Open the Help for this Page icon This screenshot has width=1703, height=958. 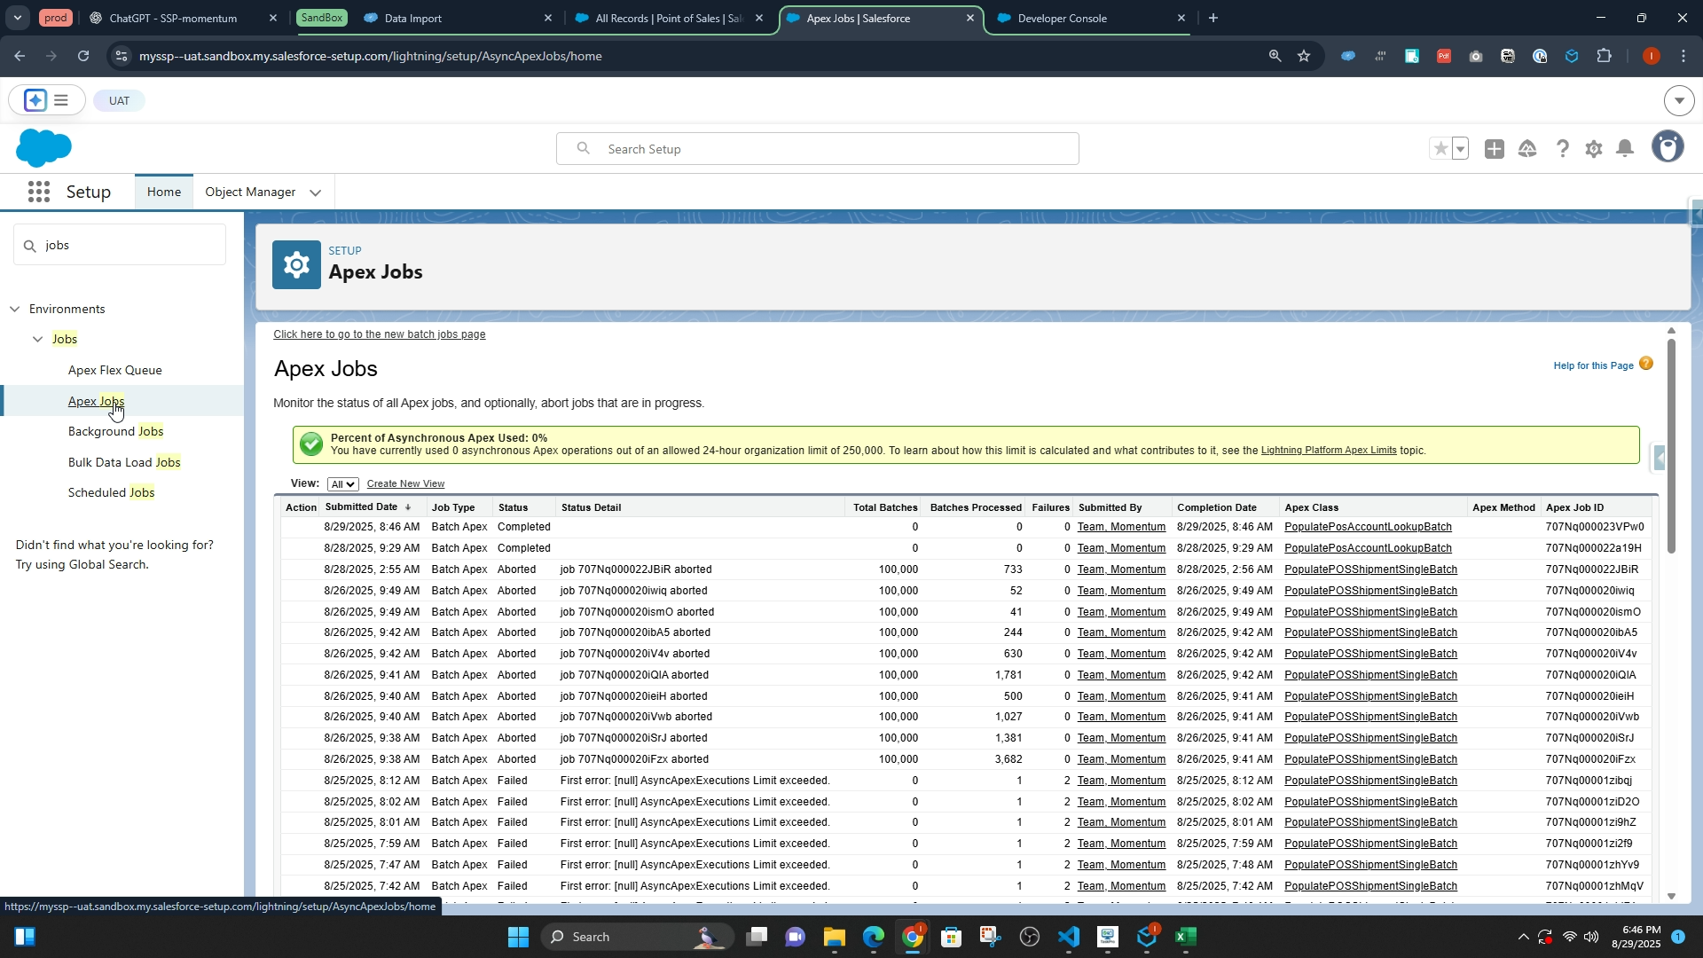pos(1646,364)
